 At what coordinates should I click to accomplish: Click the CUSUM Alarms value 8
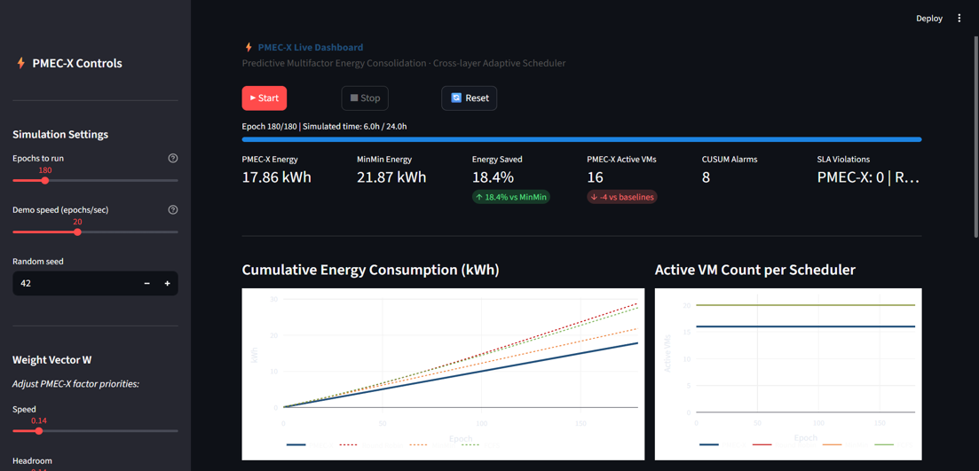coord(707,177)
